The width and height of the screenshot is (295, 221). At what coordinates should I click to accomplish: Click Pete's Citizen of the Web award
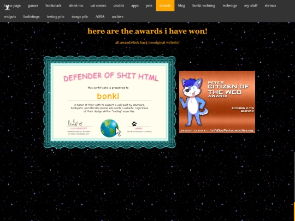pos(217,102)
